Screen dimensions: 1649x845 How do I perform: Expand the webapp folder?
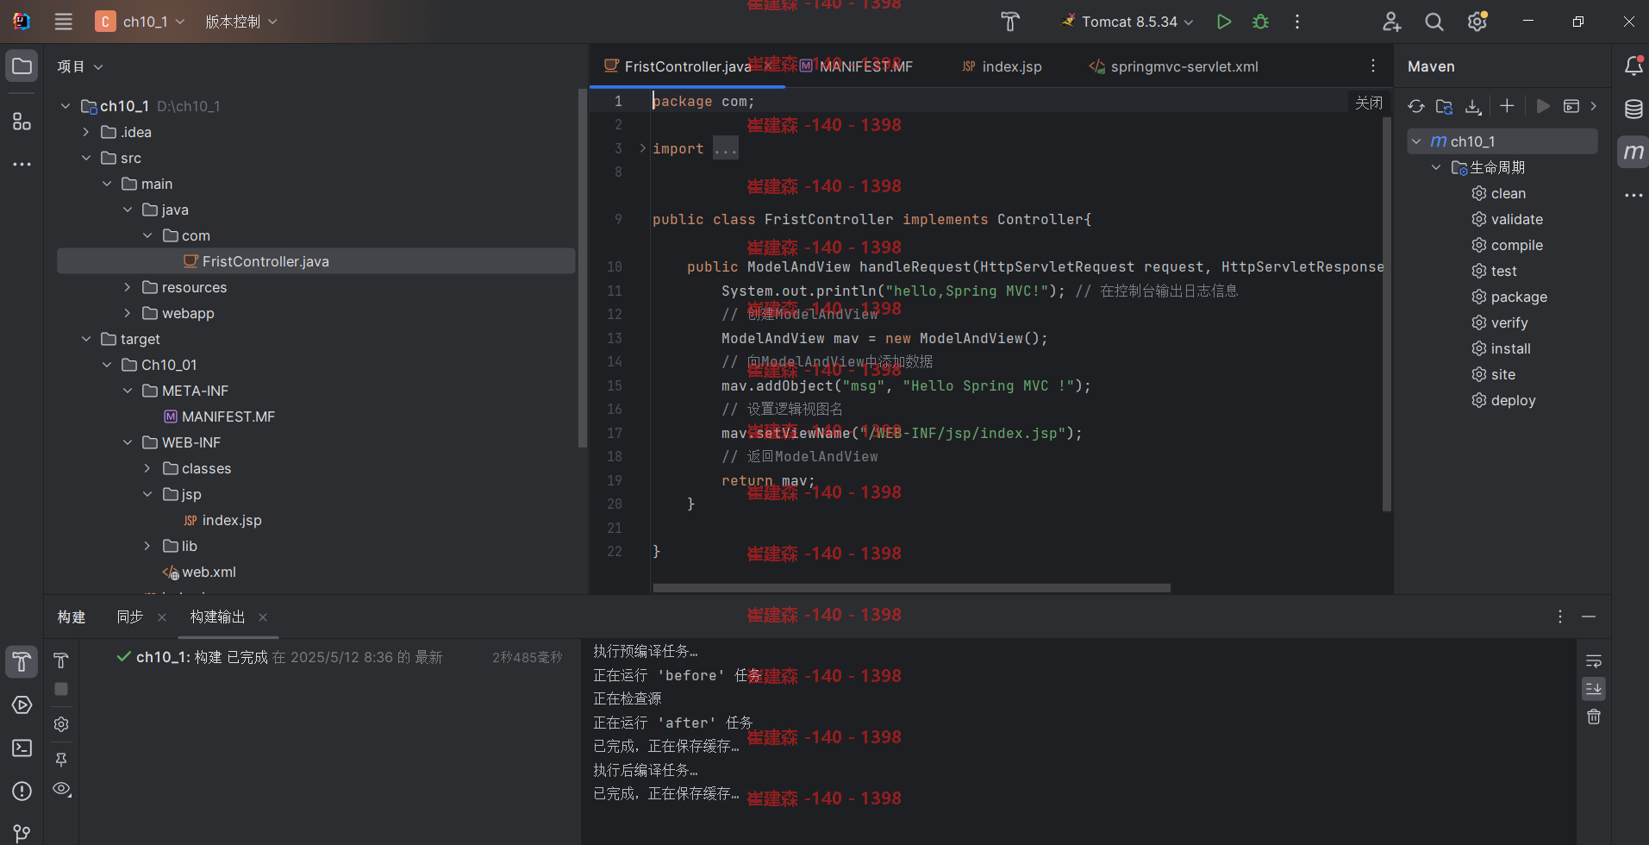[128, 313]
